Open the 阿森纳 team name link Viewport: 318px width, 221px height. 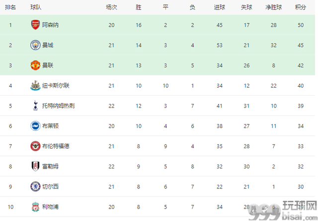(x=50, y=25)
